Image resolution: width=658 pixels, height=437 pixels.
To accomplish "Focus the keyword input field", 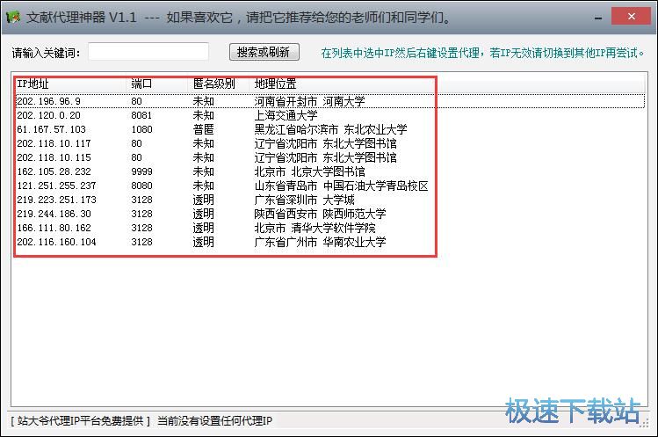I will coord(148,52).
